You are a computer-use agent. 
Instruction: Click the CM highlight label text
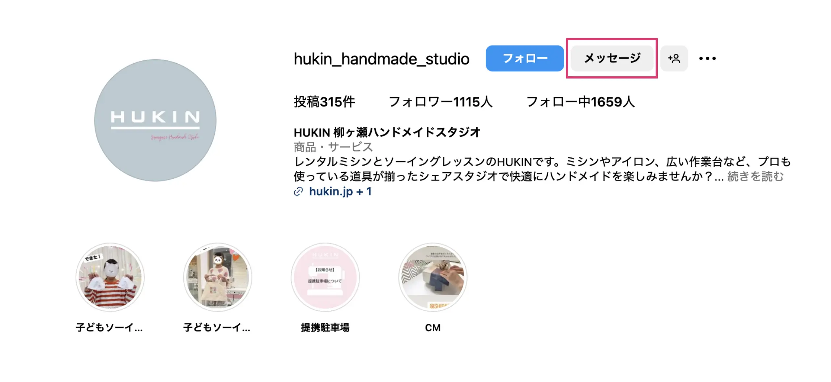pos(433,328)
